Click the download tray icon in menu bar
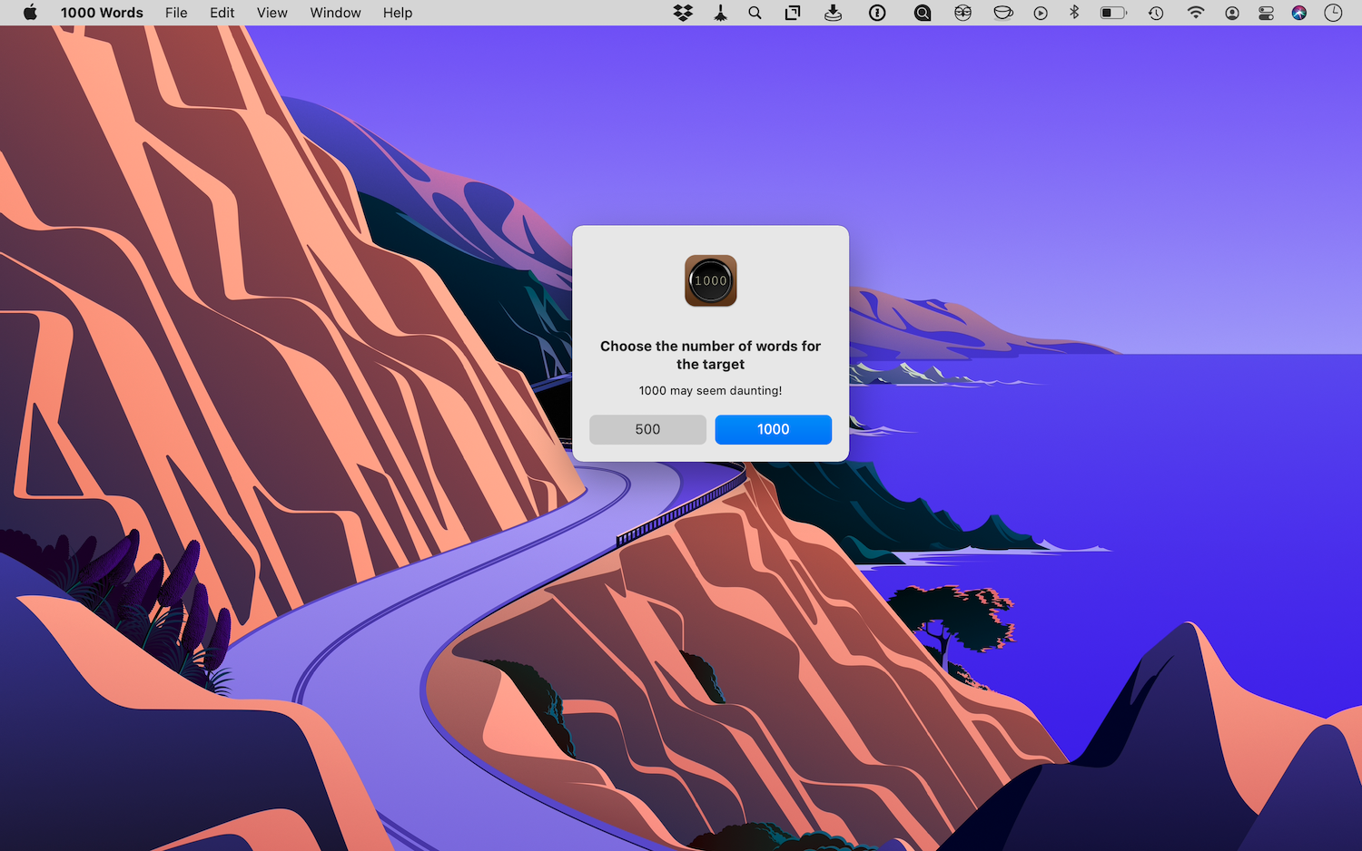Screen dimensions: 1362x851 click(833, 13)
